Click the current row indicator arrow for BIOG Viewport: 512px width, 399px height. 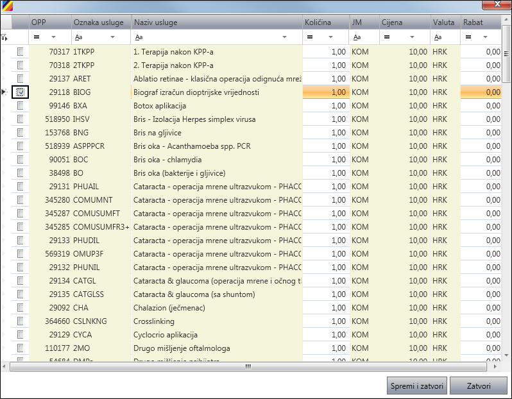(4, 92)
